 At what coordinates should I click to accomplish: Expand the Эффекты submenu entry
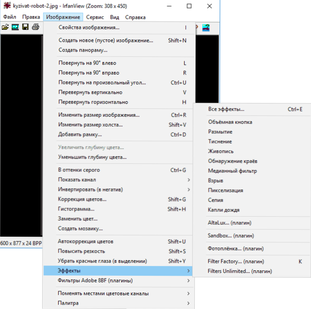click(x=118, y=271)
